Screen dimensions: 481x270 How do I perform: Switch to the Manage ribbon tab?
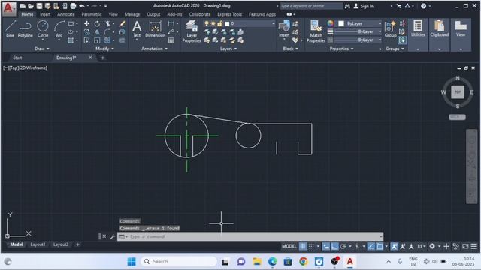click(x=132, y=14)
